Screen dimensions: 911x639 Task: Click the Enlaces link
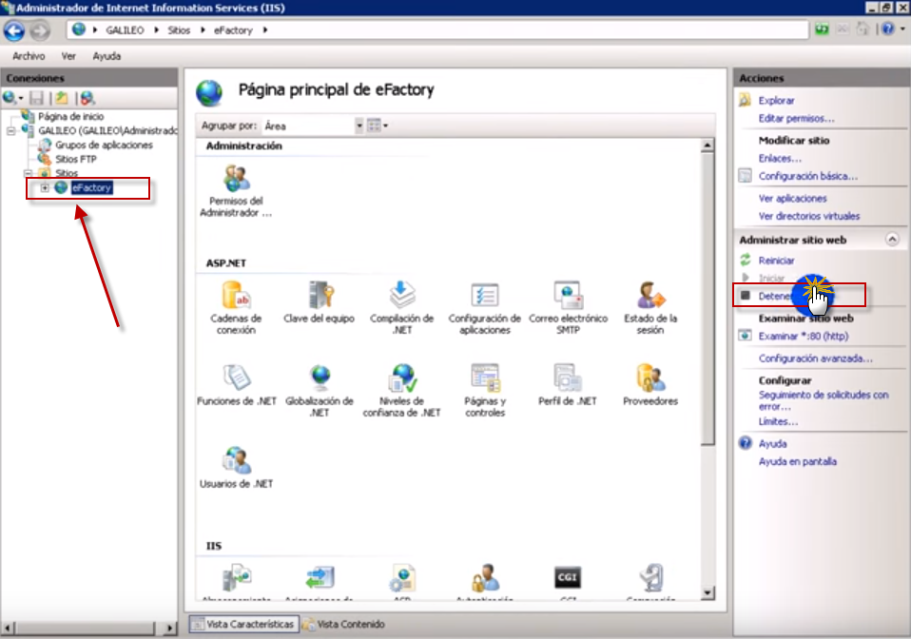[x=780, y=158]
